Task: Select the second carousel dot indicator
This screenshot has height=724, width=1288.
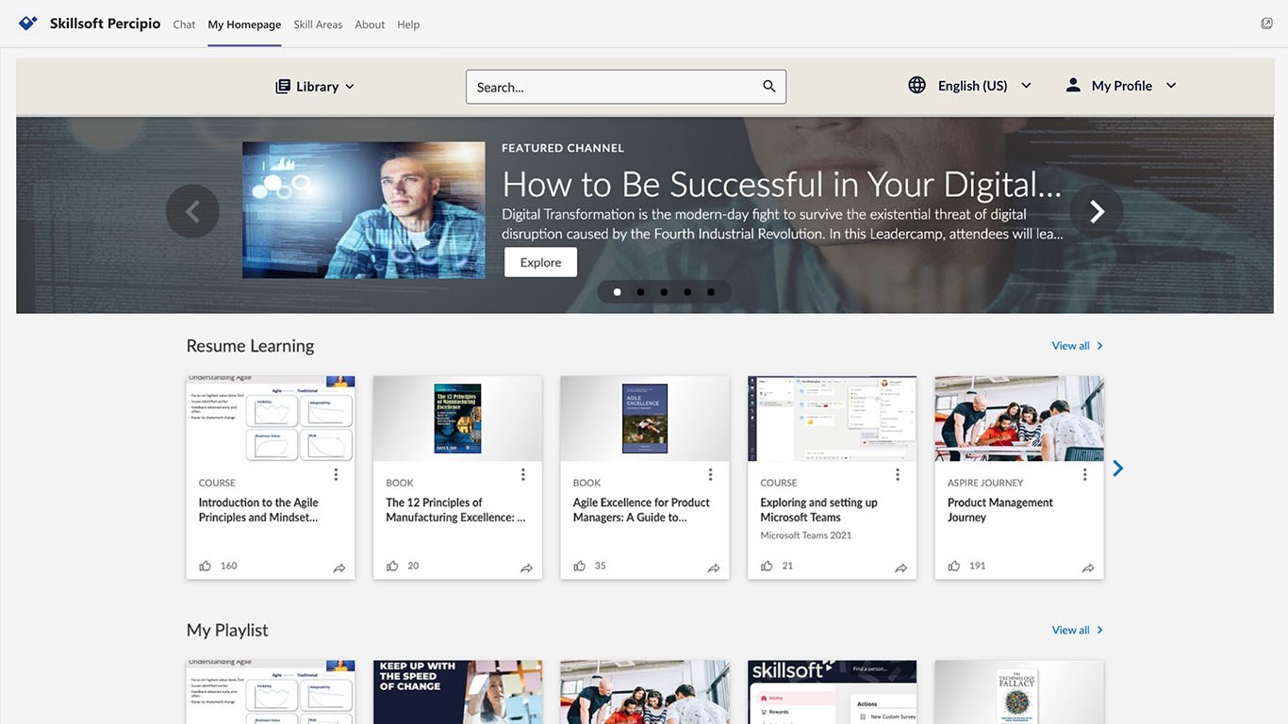Action: click(x=641, y=292)
